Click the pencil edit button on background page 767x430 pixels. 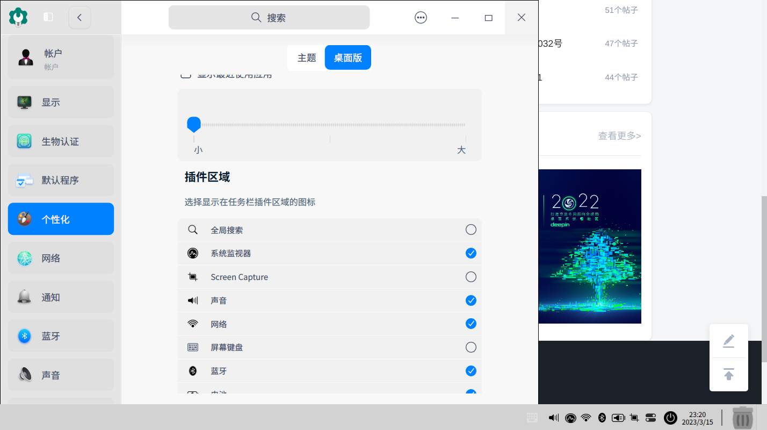(729, 341)
